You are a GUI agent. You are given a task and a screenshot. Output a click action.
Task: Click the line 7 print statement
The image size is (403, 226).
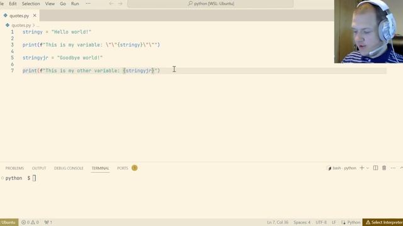[x=91, y=70]
